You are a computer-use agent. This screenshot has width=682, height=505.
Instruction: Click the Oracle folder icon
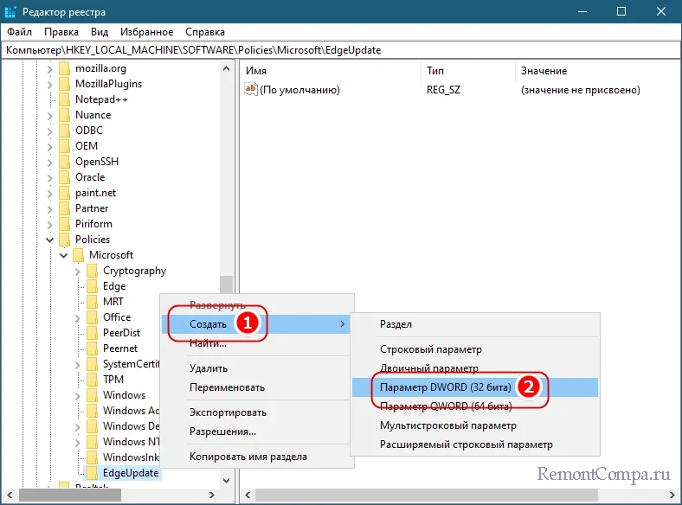(x=63, y=177)
